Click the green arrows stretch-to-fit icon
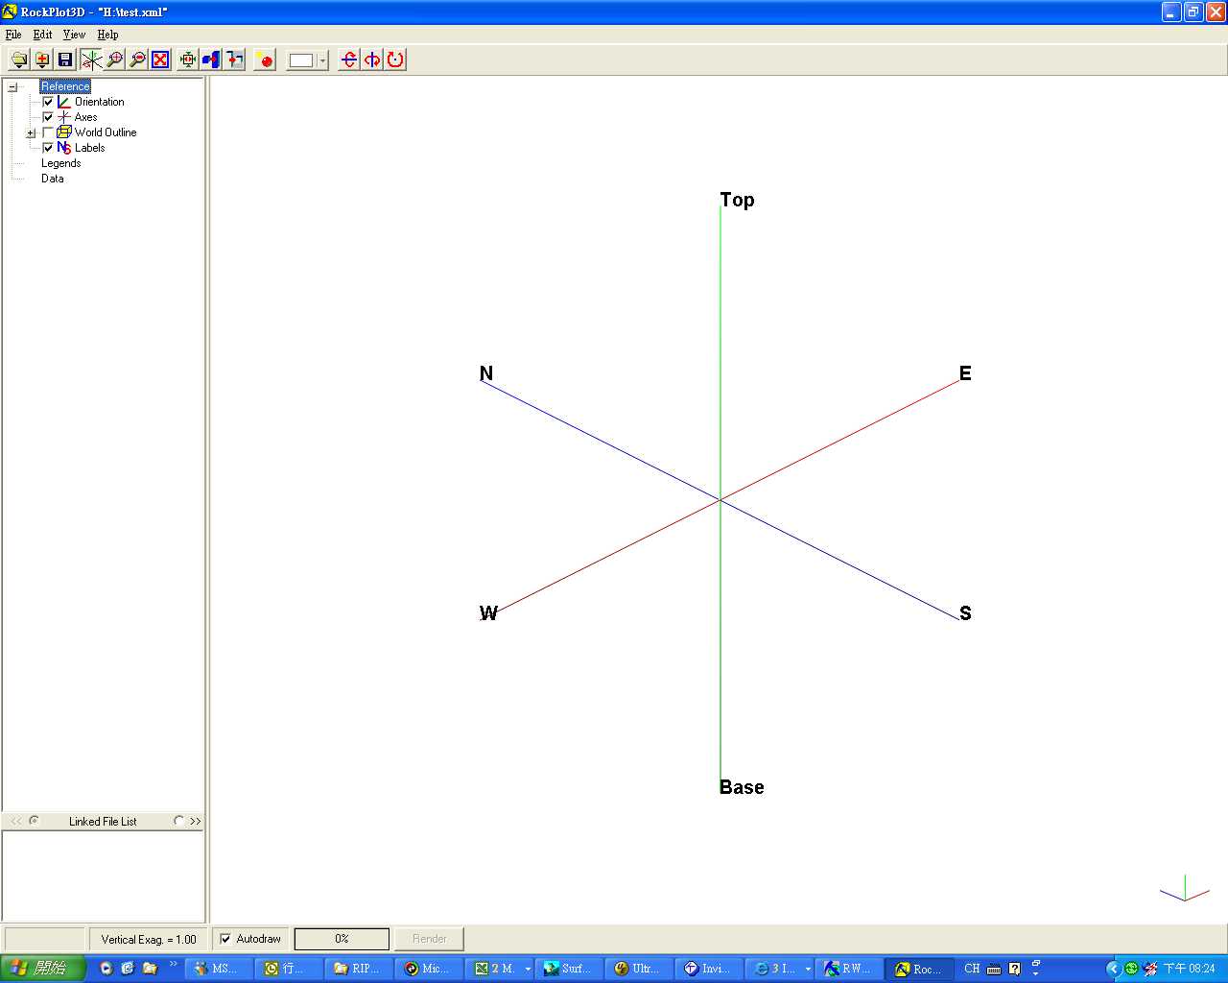 coord(188,60)
